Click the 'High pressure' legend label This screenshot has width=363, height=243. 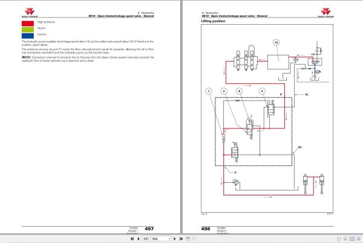click(46, 22)
